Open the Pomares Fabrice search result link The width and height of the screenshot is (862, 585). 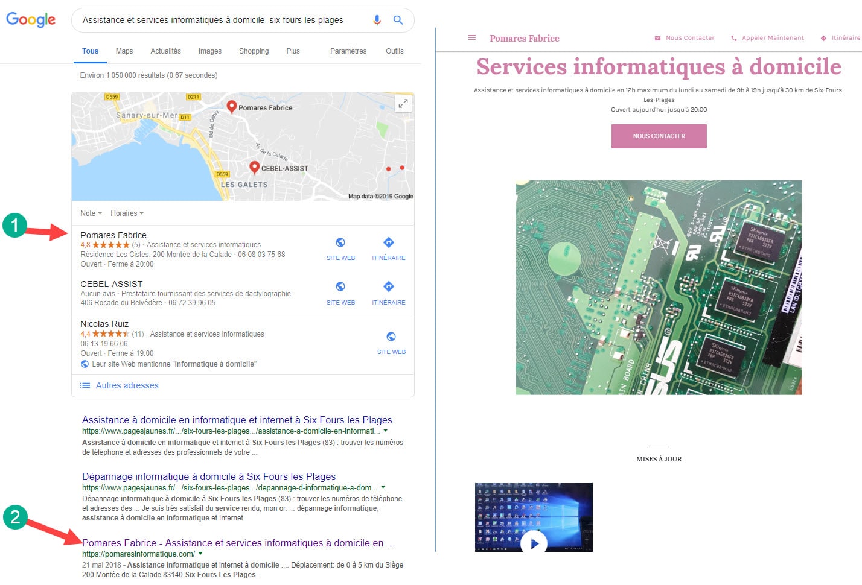click(237, 543)
